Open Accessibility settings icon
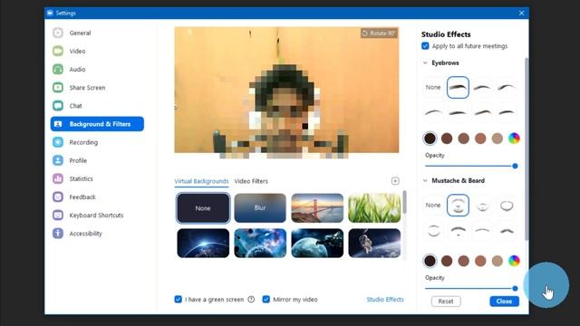Viewport: 580px width, 326px height. pos(58,234)
